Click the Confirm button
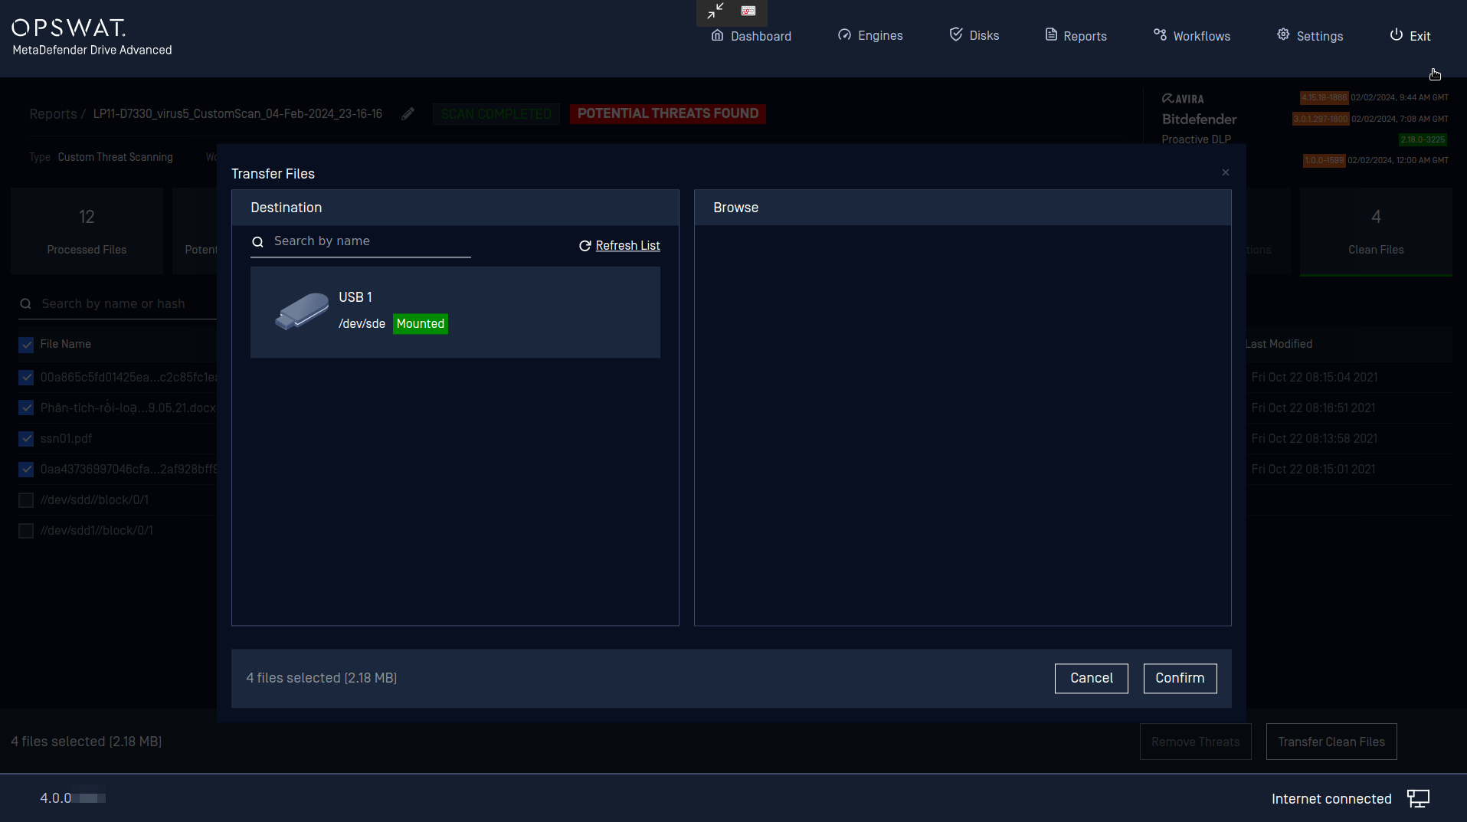Screen dimensions: 1467x822 point(1180,679)
